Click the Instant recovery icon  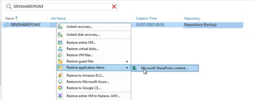[x=60, y=27]
